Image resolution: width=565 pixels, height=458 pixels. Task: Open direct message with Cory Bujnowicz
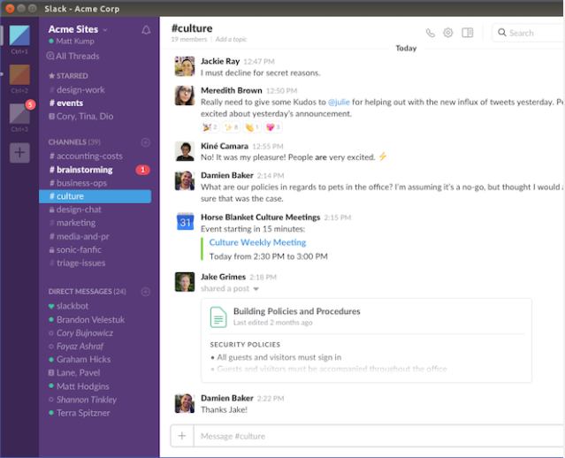click(81, 333)
